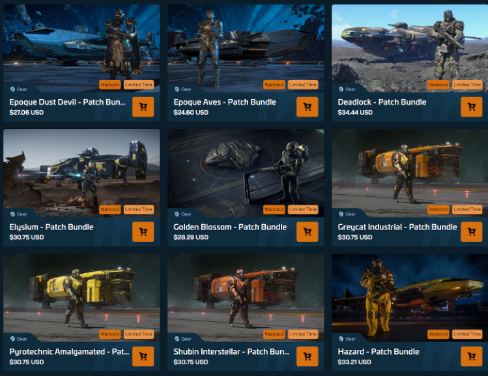Add Epoque Dust Devil bundle to cart
This screenshot has height=376, width=488.
point(143,107)
